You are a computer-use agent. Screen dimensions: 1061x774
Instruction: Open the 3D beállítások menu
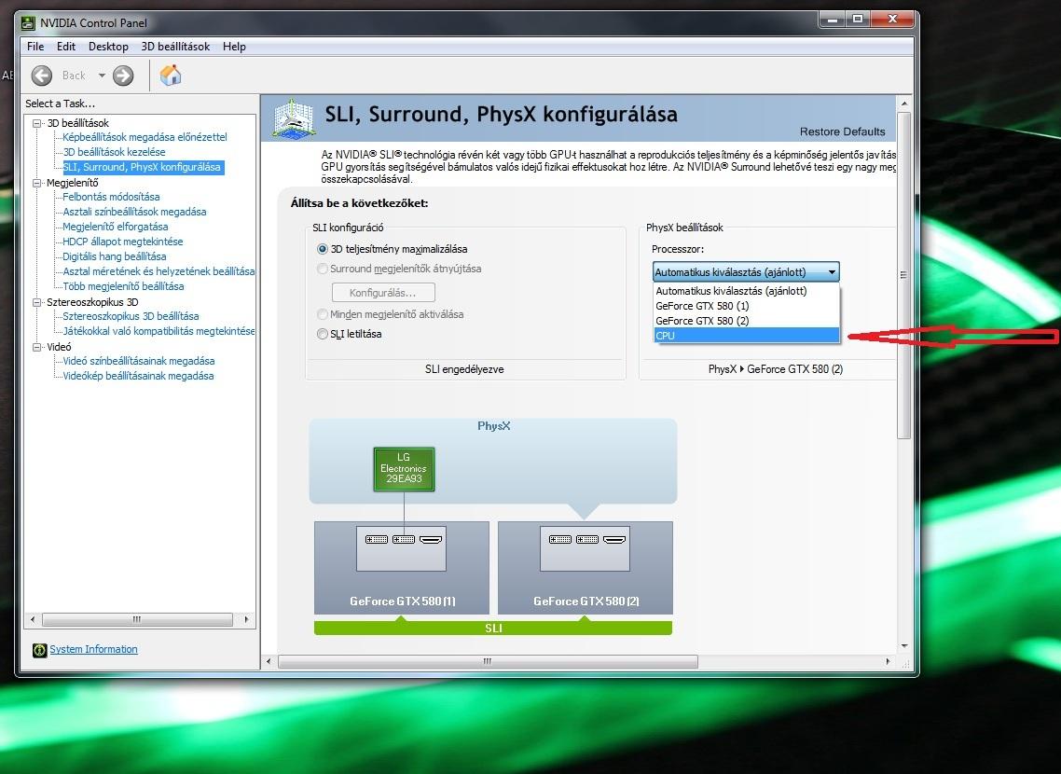[x=175, y=47]
